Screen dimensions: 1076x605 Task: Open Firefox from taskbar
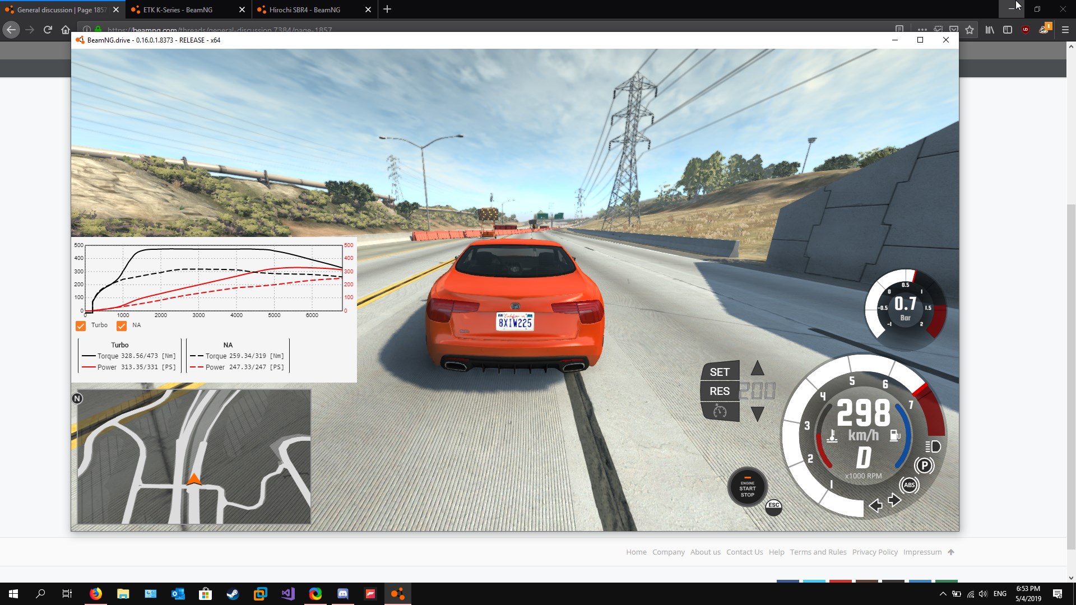(x=96, y=594)
